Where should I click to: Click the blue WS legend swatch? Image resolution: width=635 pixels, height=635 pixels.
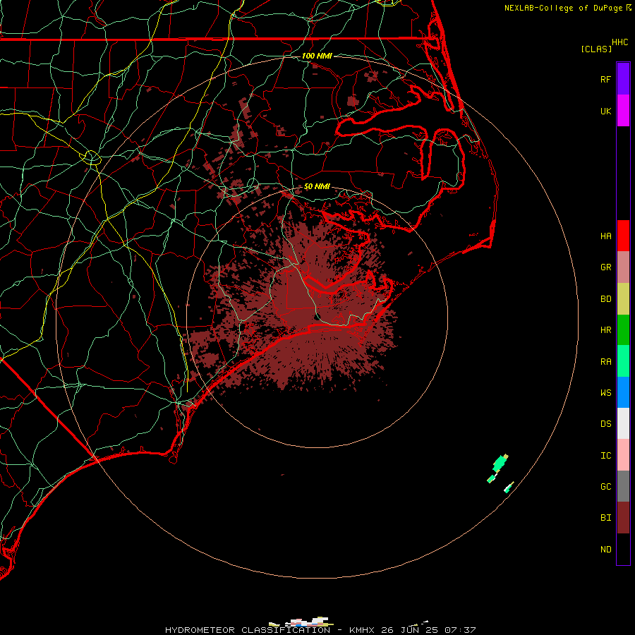point(623,392)
